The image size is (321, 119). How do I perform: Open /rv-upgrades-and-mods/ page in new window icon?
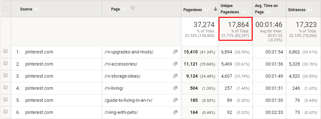[175, 52]
